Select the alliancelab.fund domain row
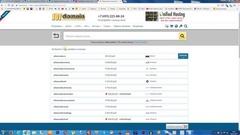The image size is (240, 135). click(119, 119)
